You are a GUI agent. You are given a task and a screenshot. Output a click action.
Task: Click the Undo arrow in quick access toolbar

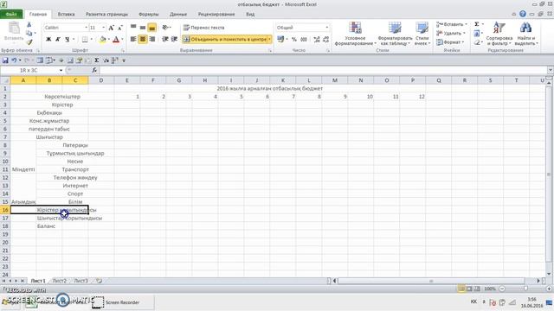pos(14,60)
